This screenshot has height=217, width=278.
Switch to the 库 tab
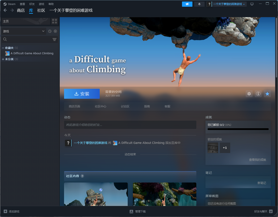tap(31, 11)
